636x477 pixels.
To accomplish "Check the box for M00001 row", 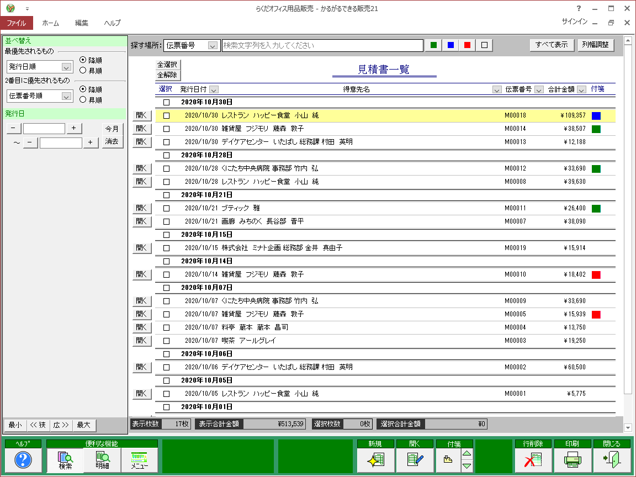I will pyautogui.click(x=166, y=394).
